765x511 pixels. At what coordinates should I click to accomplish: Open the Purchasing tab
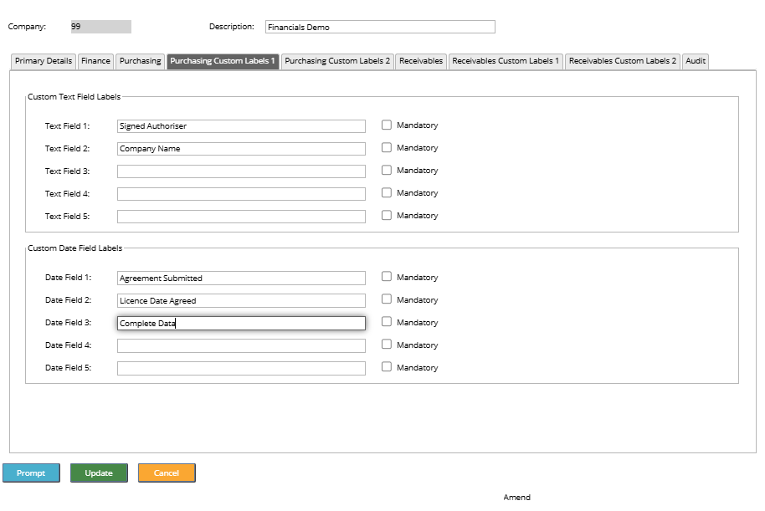tap(140, 61)
